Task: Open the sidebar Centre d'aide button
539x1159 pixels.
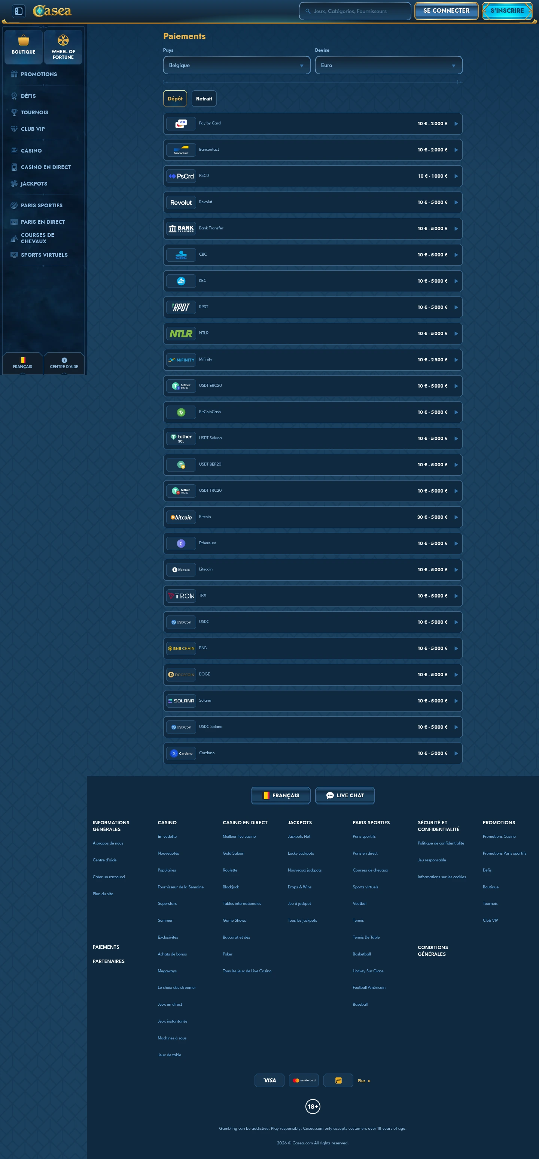Action: (64, 363)
